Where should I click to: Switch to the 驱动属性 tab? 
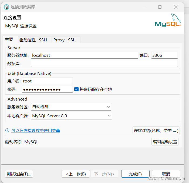[x=28, y=40]
